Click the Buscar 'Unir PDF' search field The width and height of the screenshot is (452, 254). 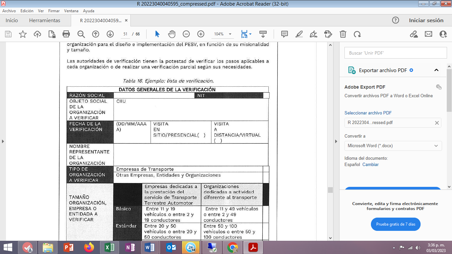coord(393,53)
